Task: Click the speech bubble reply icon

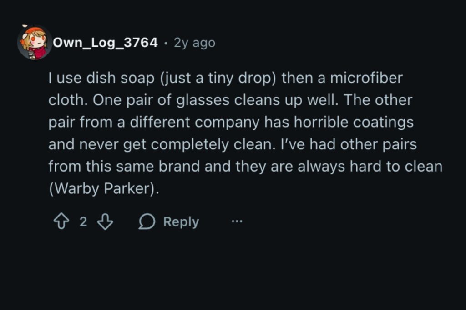Action: (x=147, y=222)
